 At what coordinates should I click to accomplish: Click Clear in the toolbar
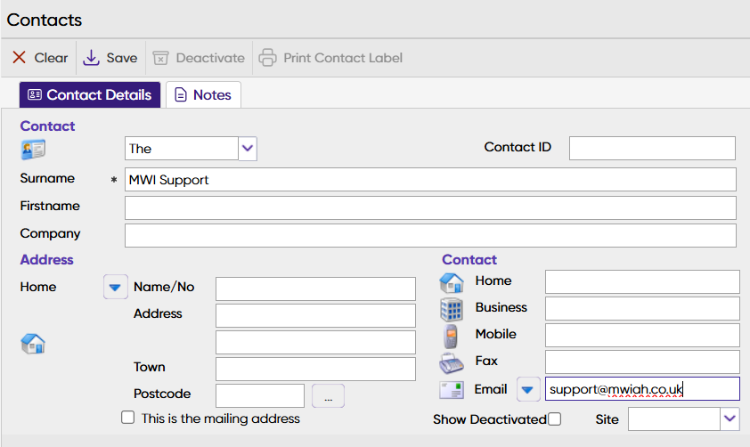(40, 58)
